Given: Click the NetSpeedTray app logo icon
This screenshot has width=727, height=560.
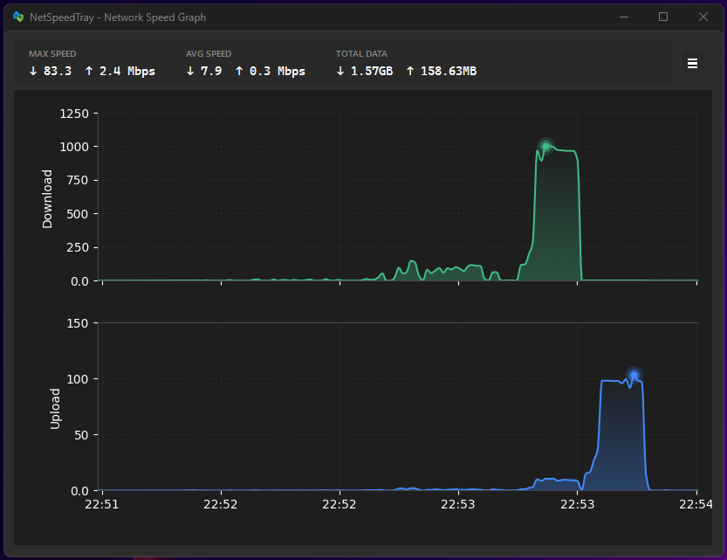Looking at the screenshot, I should pos(18,17).
